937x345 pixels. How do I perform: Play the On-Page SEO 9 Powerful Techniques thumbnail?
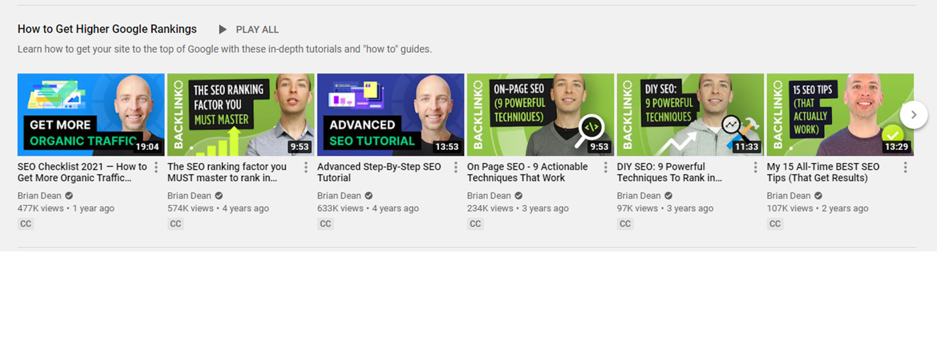click(x=540, y=114)
